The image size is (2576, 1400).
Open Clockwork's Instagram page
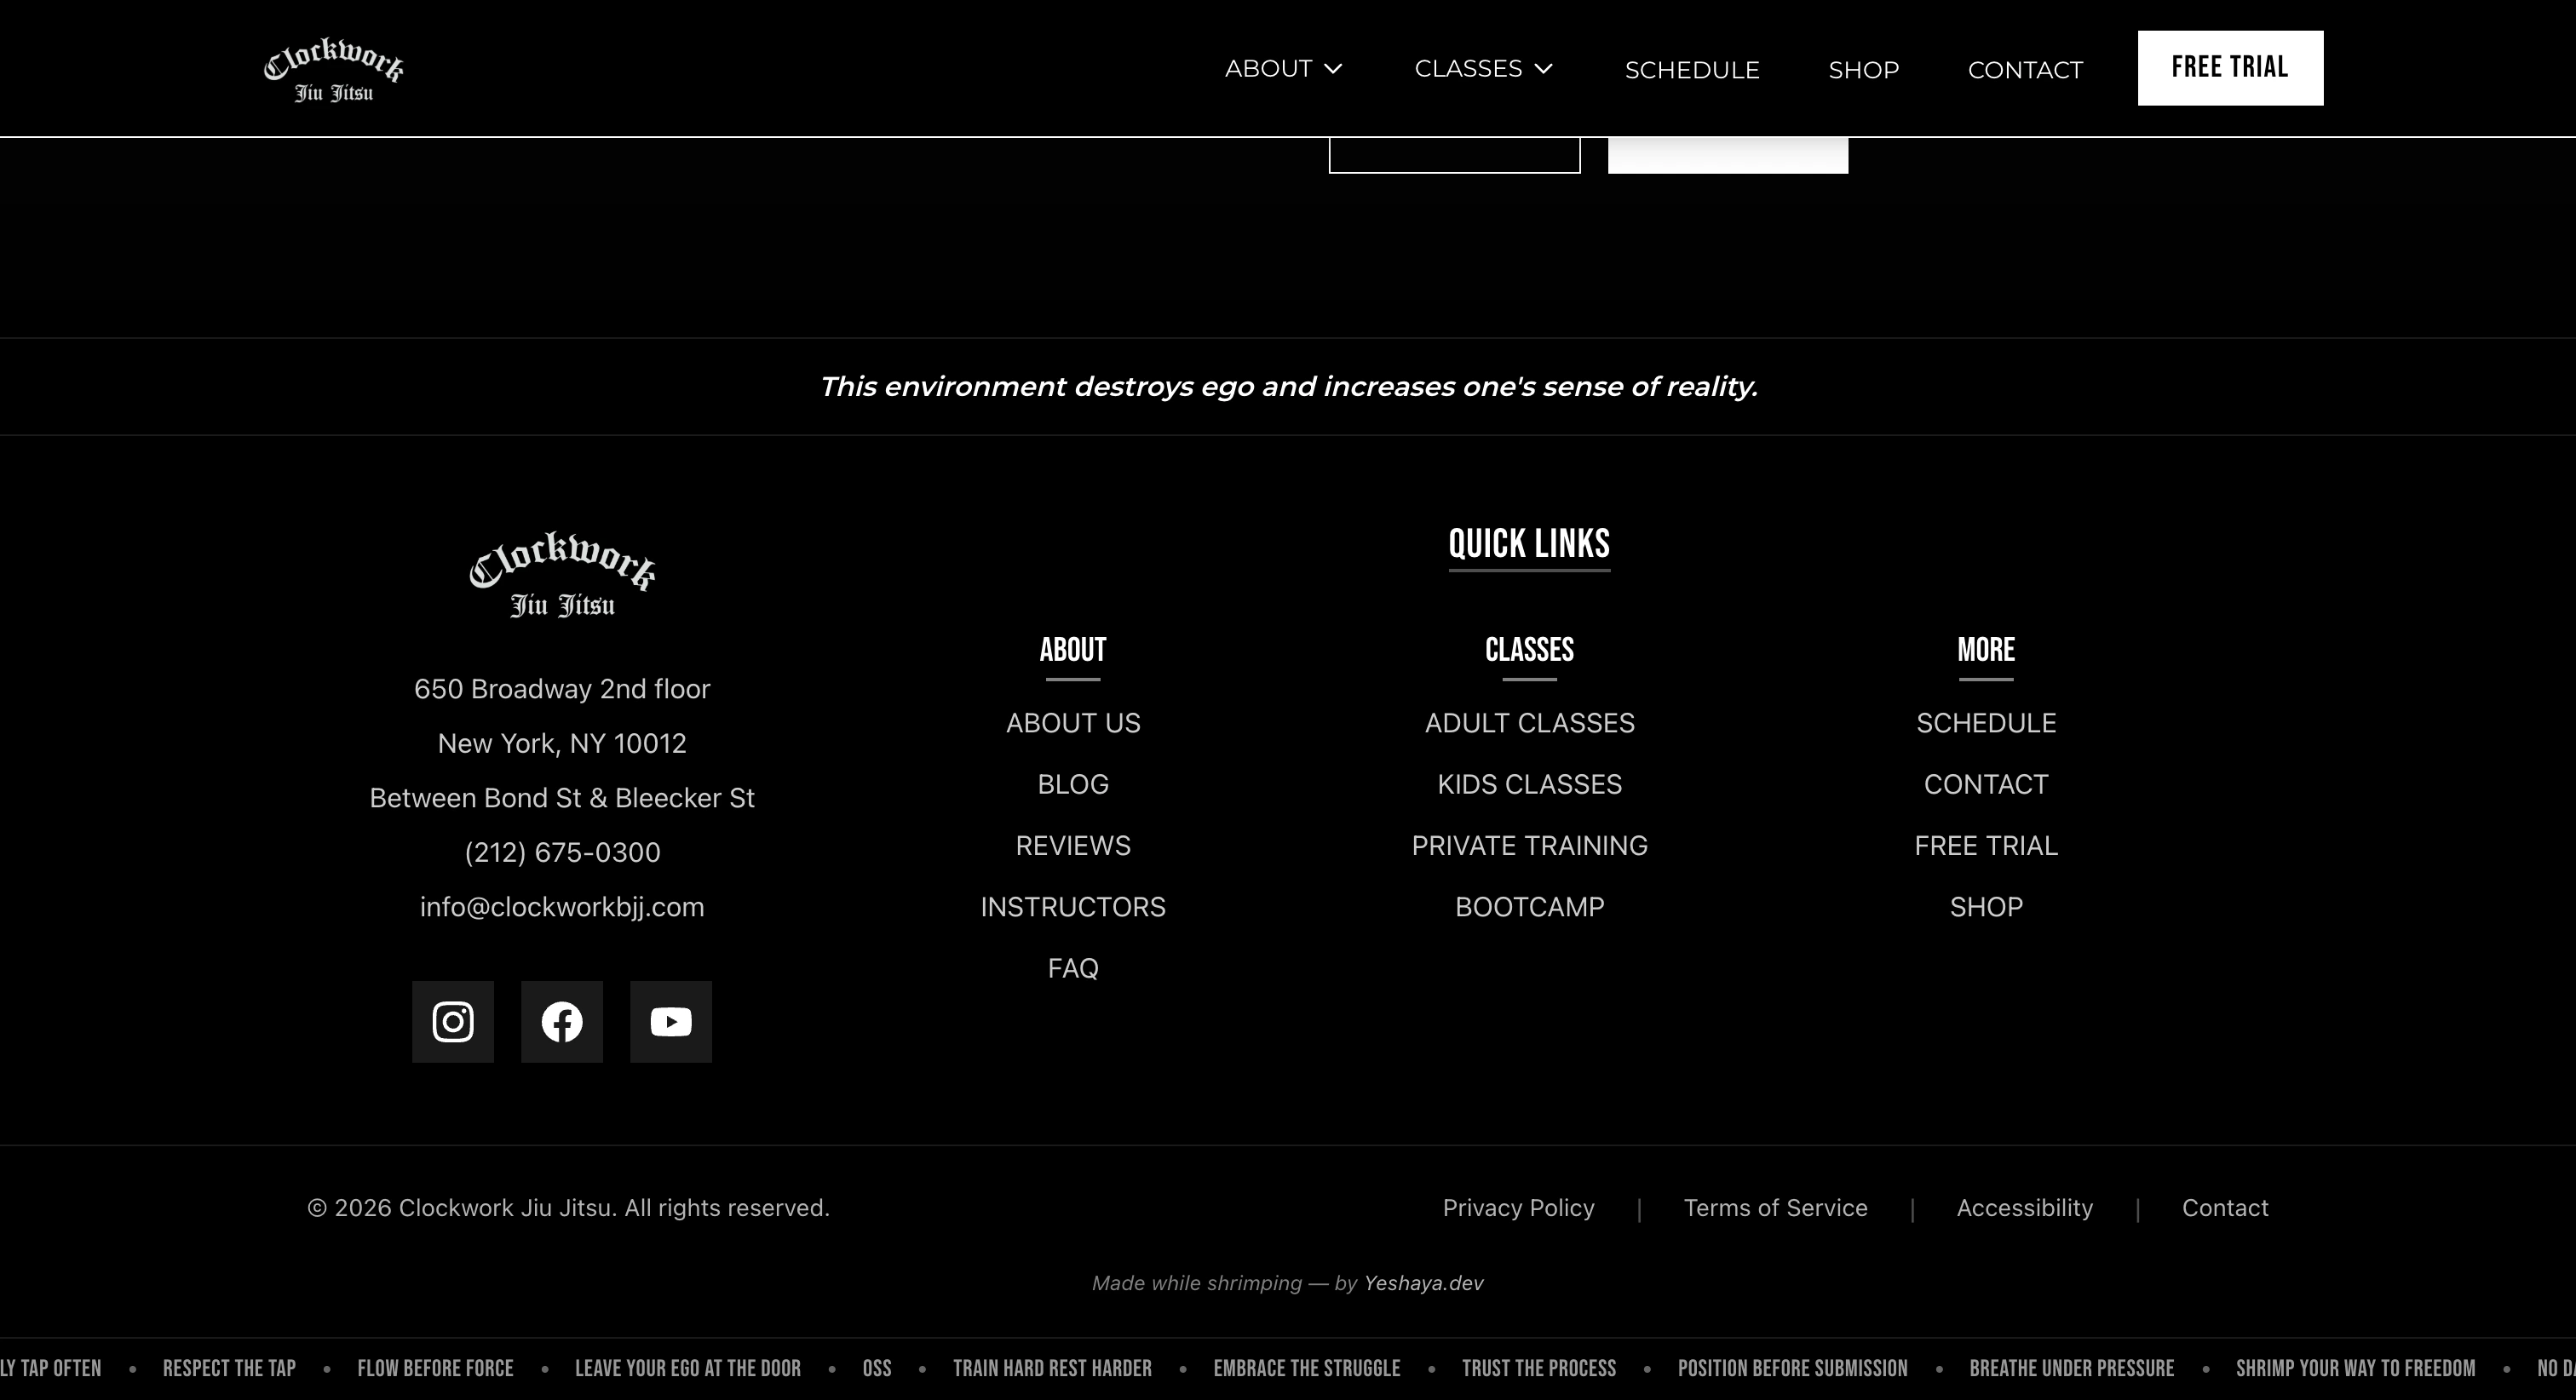(x=452, y=1021)
